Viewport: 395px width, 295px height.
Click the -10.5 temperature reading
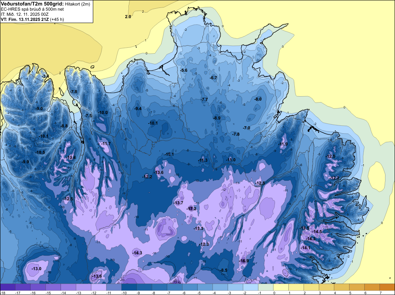point(40,152)
